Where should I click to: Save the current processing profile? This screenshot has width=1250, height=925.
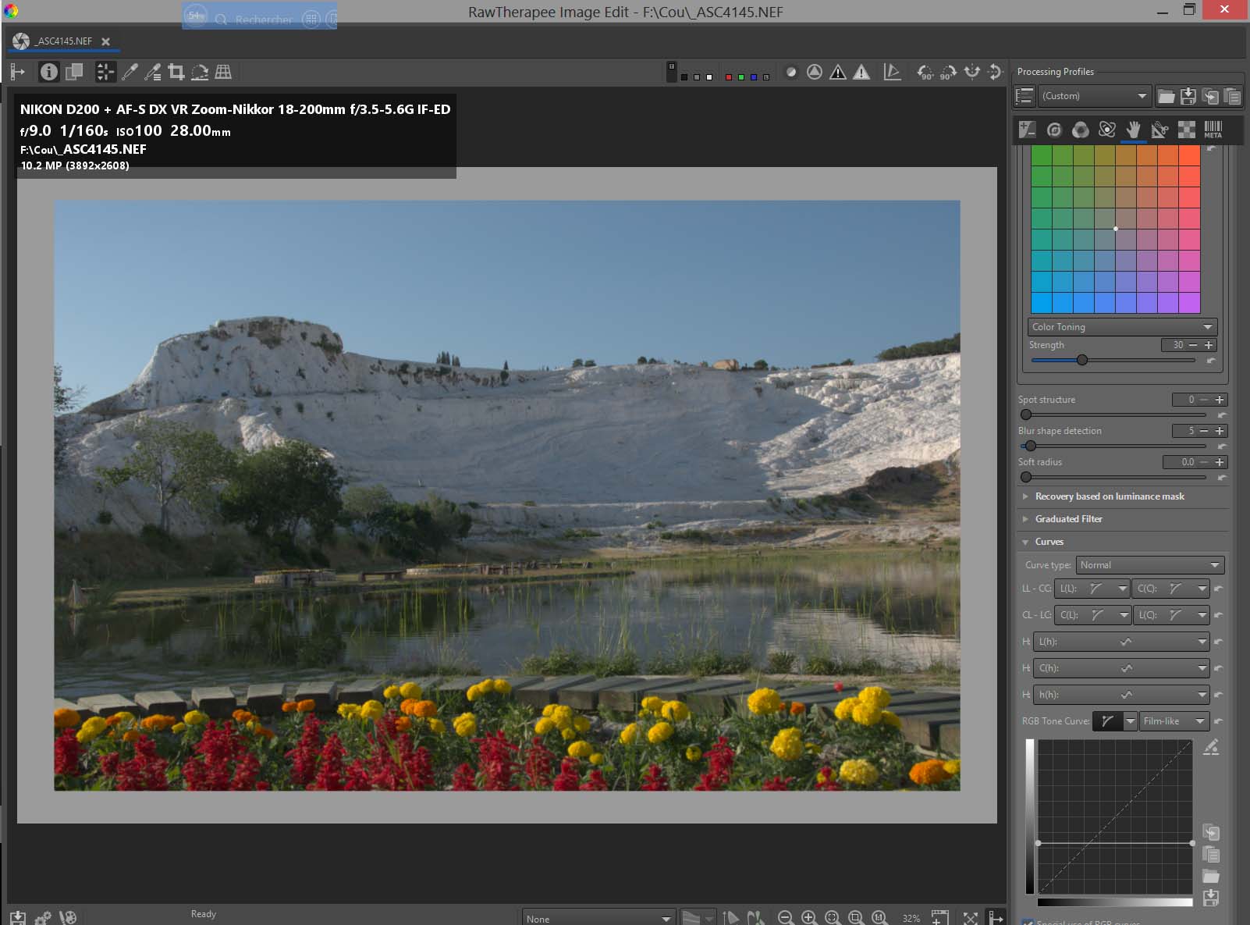click(x=1188, y=96)
